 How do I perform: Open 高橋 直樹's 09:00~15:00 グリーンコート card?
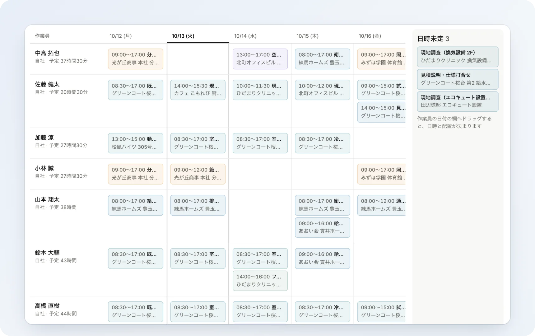[381, 312]
